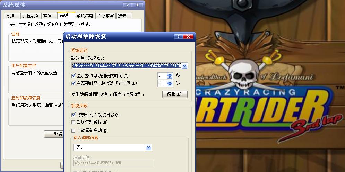Open the 写入调试信息 dropdown
Image resolution: width=345 pixels, height=172 pixels.
coord(149,147)
